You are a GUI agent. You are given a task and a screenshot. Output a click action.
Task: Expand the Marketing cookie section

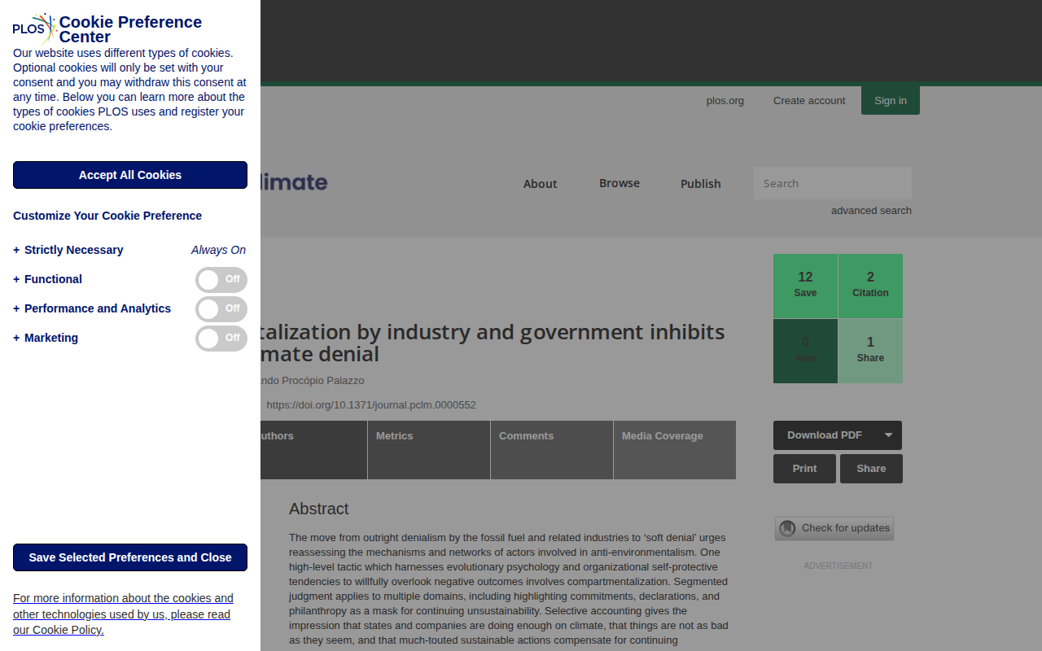pyautogui.click(x=46, y=338)
